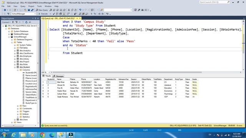Viewport: 246px width, 138px height.
Task: Click the Copy icon in the toolbar
Action: click(72, 10)
